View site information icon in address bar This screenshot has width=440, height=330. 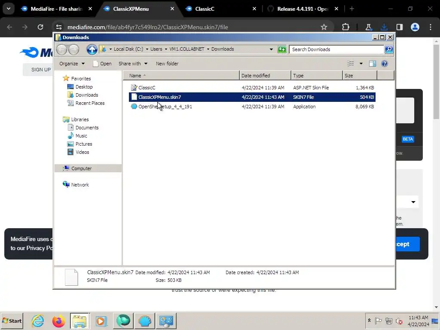click(x=59, y=27)
